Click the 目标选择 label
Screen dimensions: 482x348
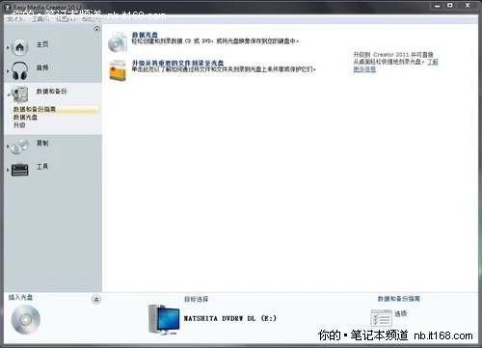click(x=196, y=299)
